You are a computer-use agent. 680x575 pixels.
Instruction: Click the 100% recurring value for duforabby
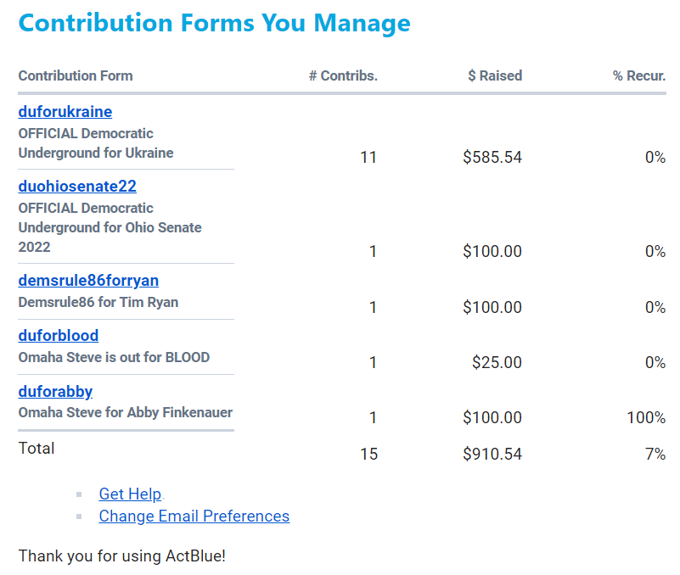(647, 417)
